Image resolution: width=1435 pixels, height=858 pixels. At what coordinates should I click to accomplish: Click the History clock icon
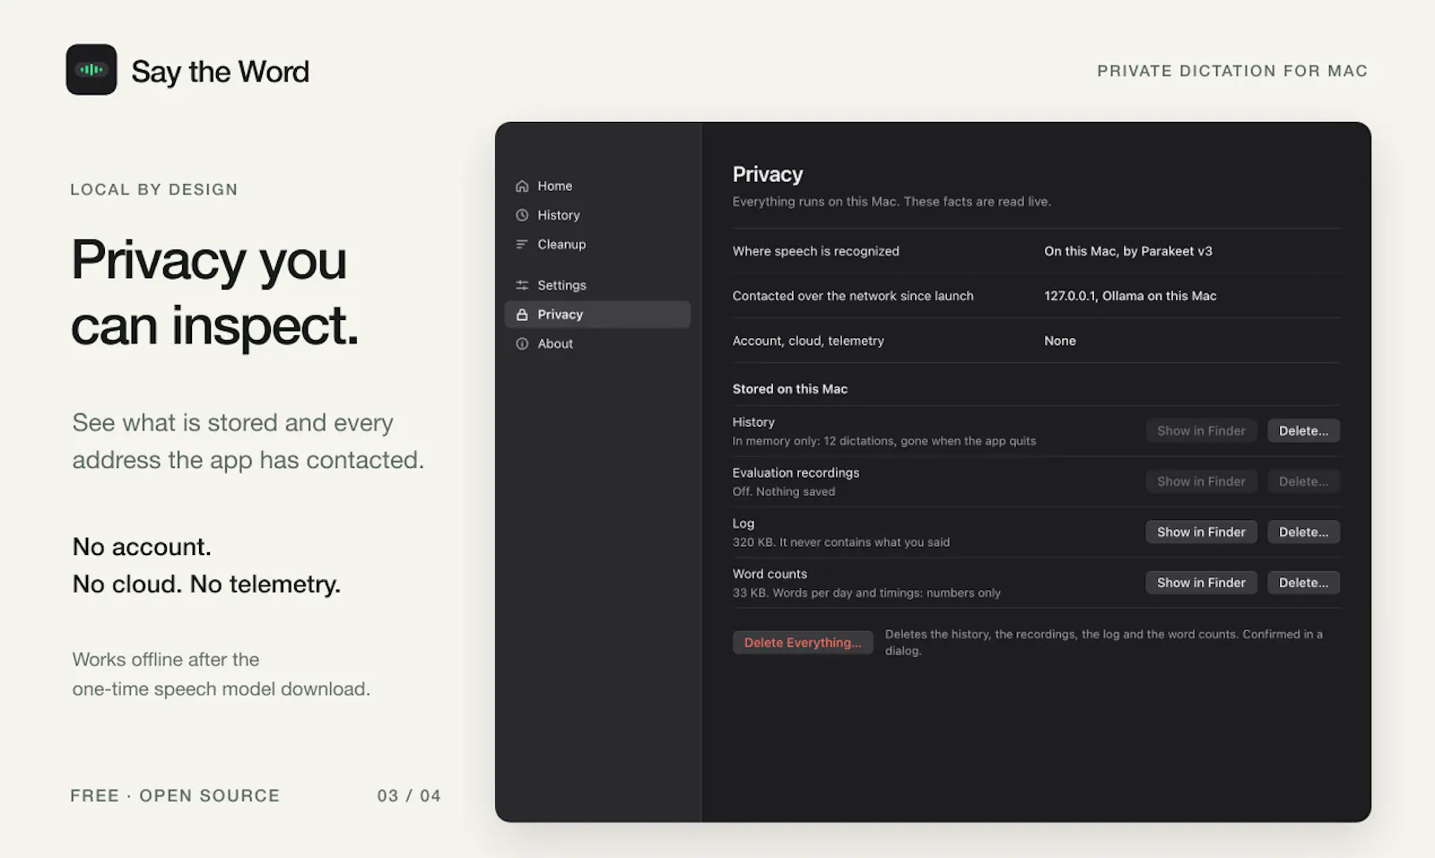pos(522,215)
